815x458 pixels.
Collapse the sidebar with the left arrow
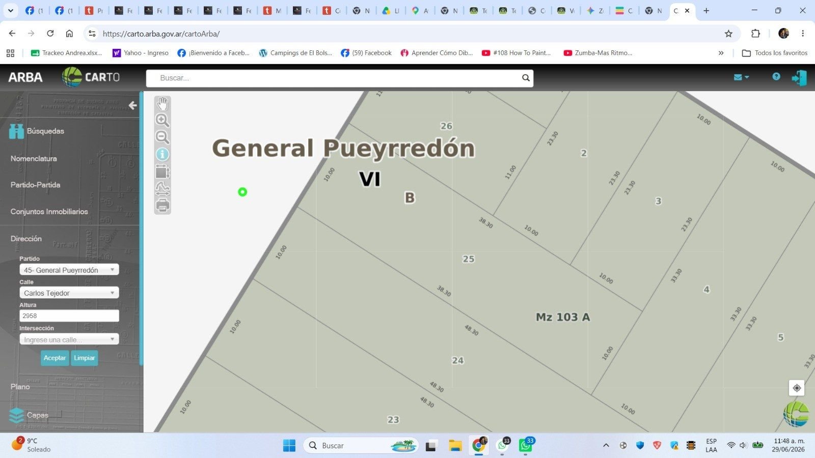point(132,105)
